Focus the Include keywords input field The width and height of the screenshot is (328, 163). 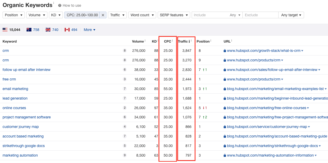(209, 15)
